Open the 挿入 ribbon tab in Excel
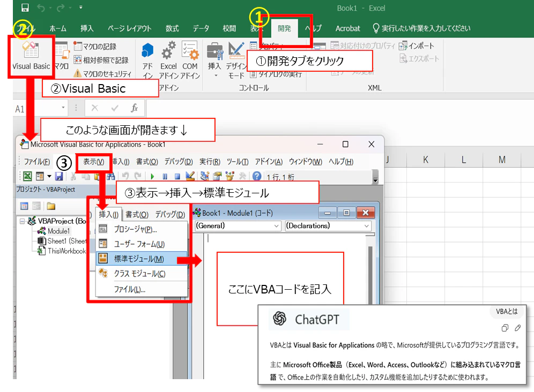 [x=87, y=28]
